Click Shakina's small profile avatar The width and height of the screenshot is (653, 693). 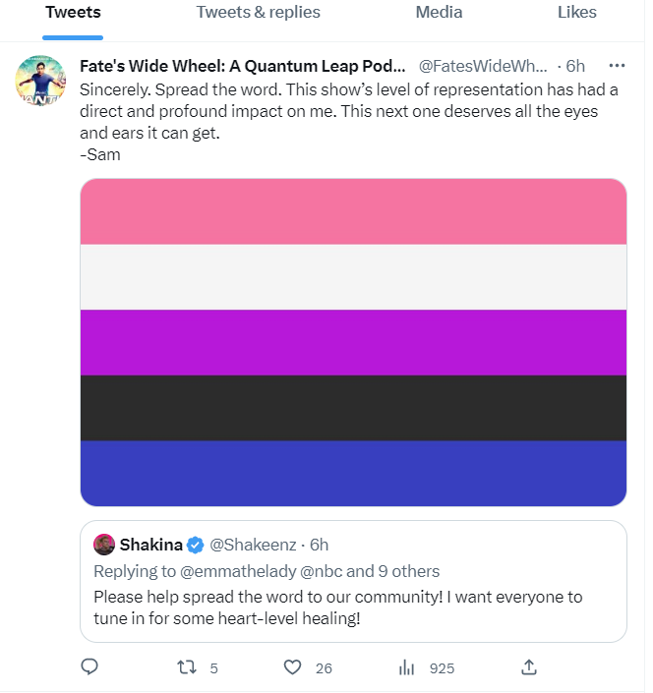pos(104,545)
